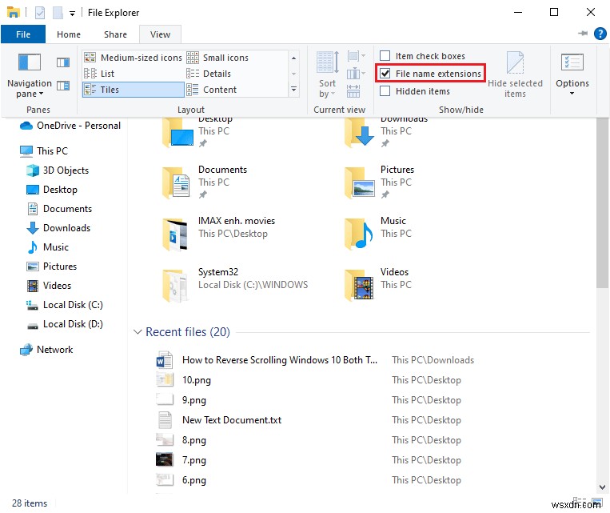This screenshot has height=513, width=610.
Task: Expand the Navigation pane dropdown
Action: (42, 94)
